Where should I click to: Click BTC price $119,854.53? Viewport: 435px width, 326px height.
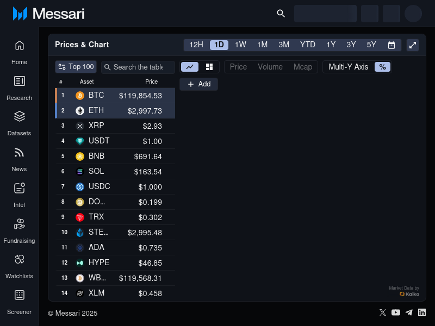coord(140,96)
